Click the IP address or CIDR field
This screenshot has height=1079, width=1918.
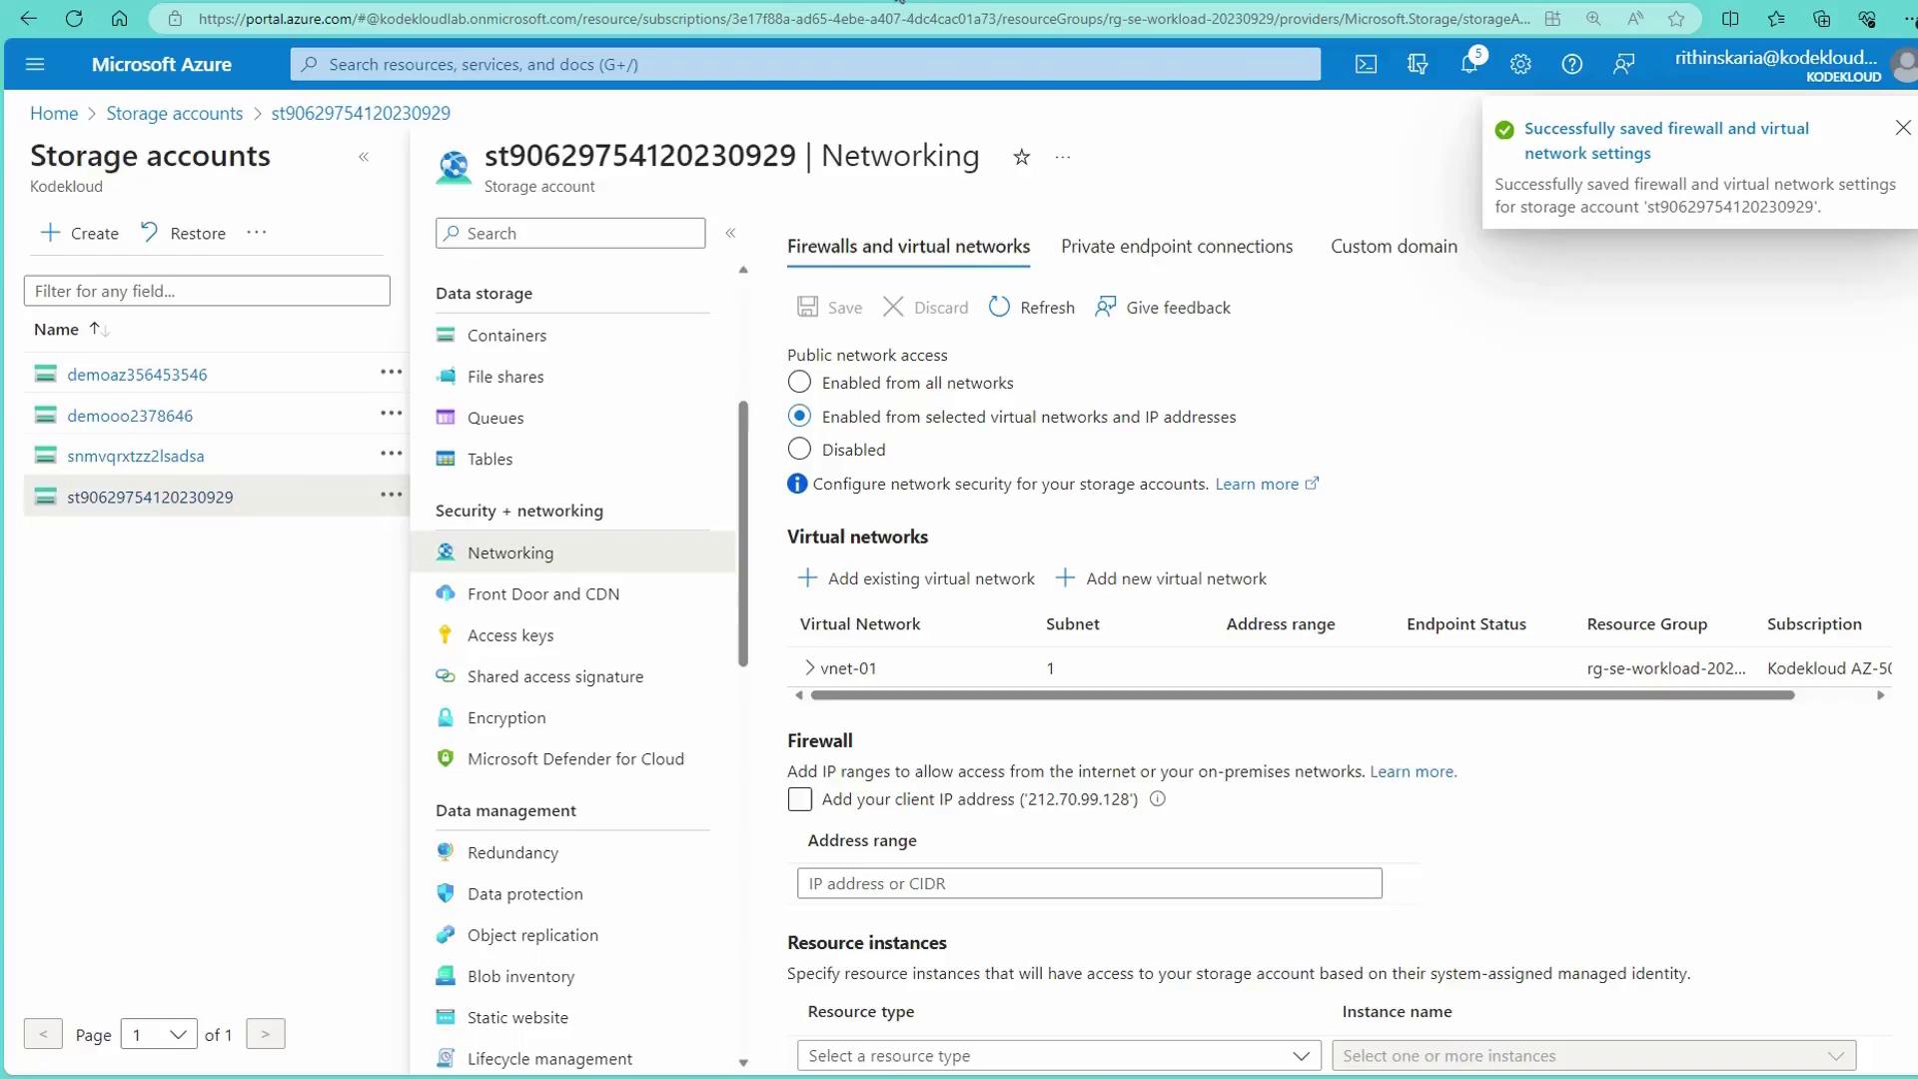pyautogui.click(x=1089, y=883)
